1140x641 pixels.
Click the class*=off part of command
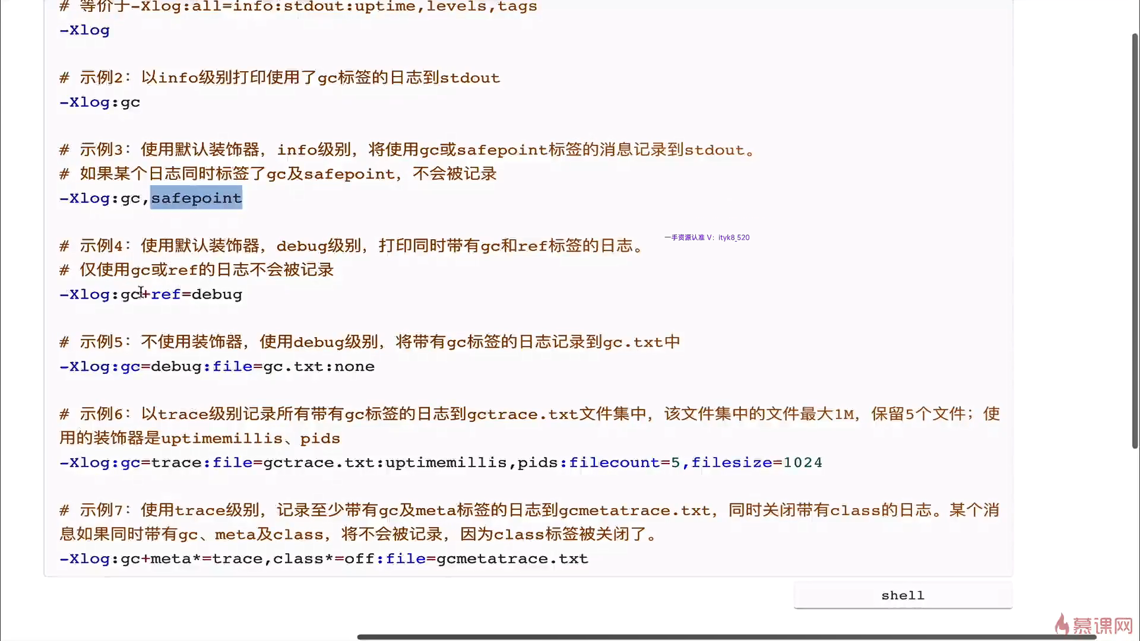coord(324,559)
